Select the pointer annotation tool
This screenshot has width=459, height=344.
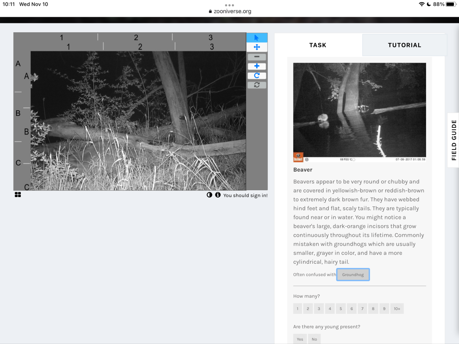(257, 38)
